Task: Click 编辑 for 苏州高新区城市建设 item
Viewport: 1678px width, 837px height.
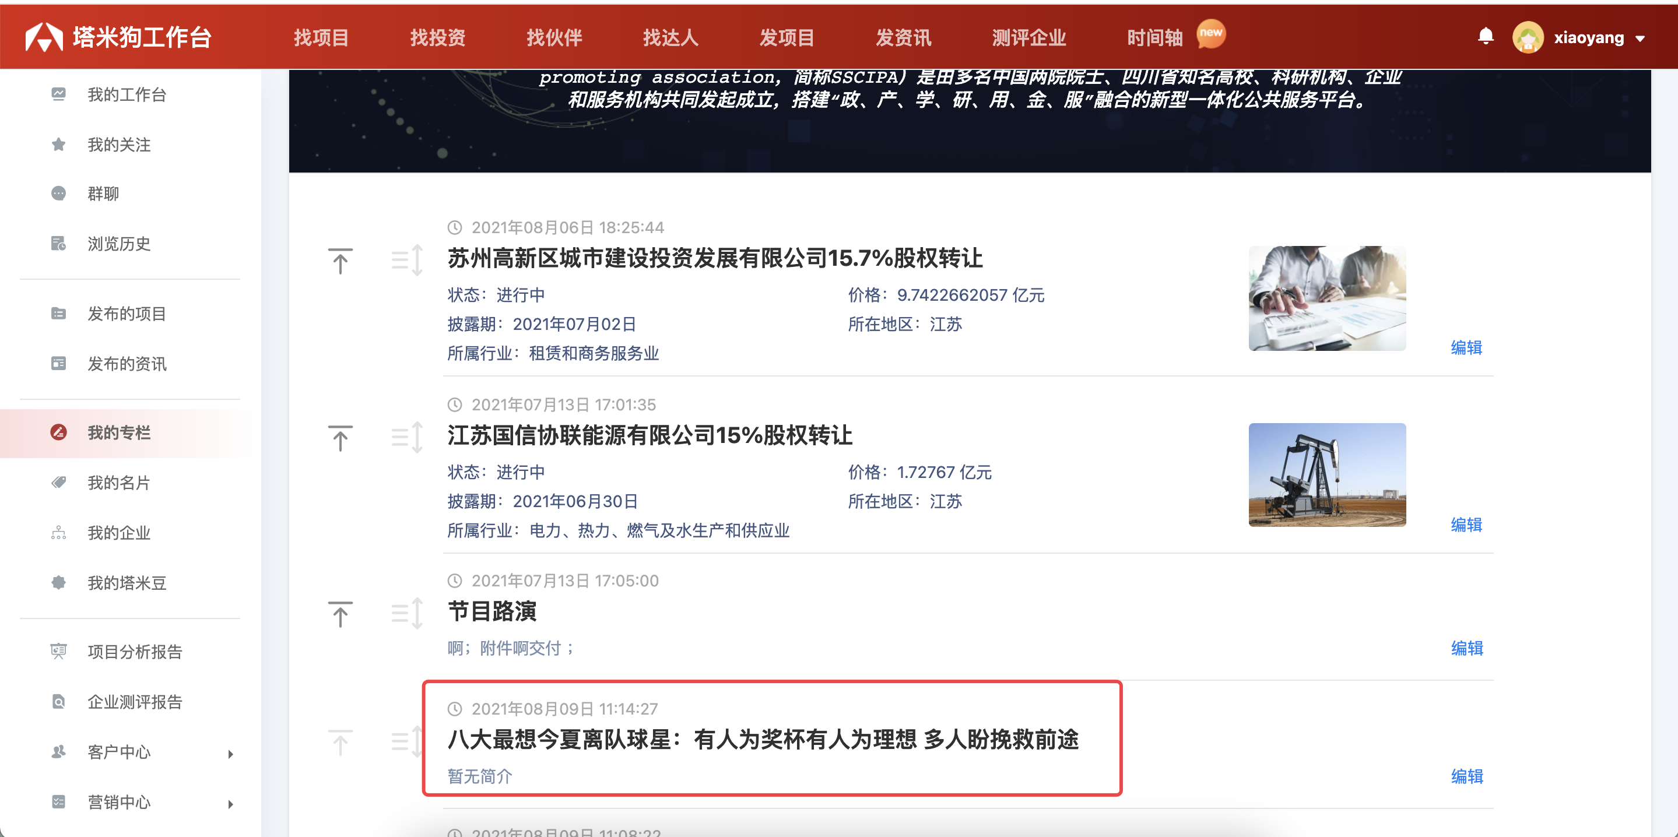Action: click(x=1466, y=347)
